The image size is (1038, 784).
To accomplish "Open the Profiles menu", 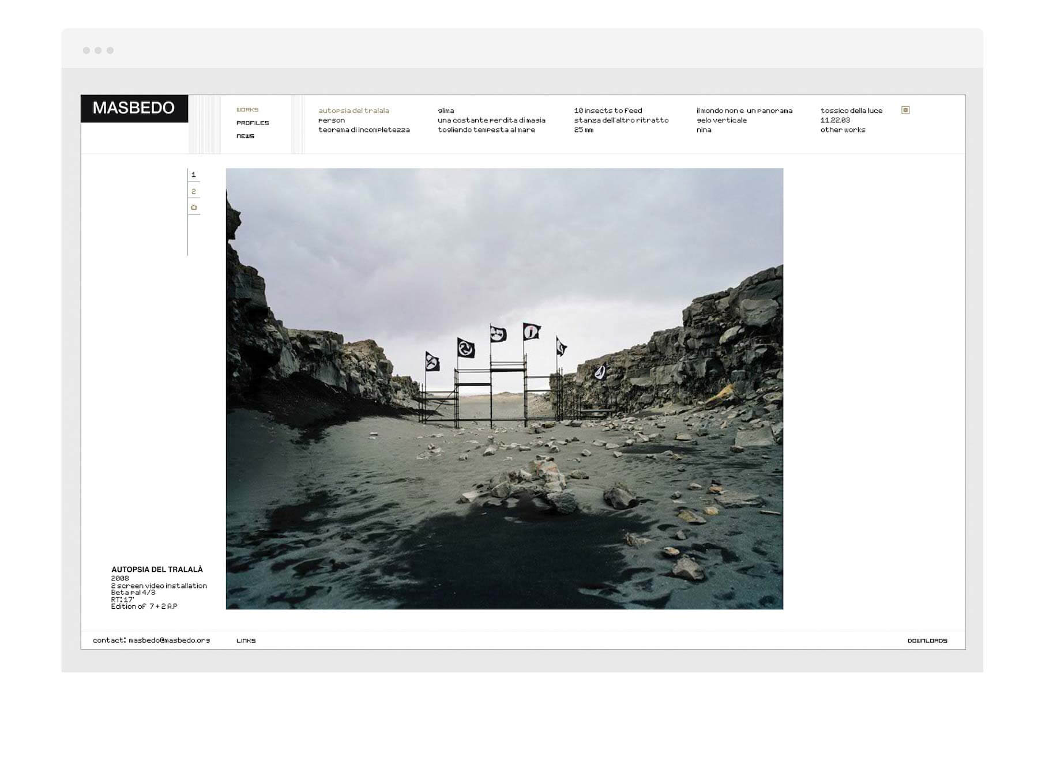I will coord(253,123).
